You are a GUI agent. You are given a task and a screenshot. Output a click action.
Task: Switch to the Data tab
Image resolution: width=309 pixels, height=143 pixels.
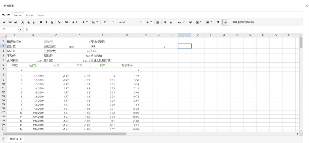[41, 15]
